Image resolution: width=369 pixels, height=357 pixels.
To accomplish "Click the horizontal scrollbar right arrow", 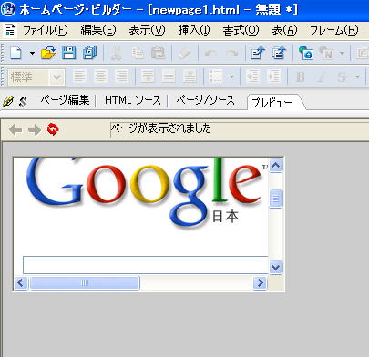I will click(260, 283).
